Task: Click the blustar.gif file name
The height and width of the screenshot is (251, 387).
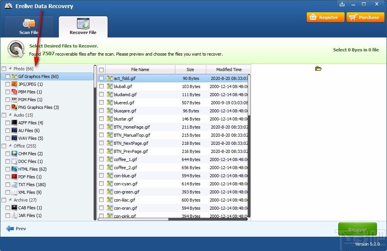Action: tap(123, 119)
